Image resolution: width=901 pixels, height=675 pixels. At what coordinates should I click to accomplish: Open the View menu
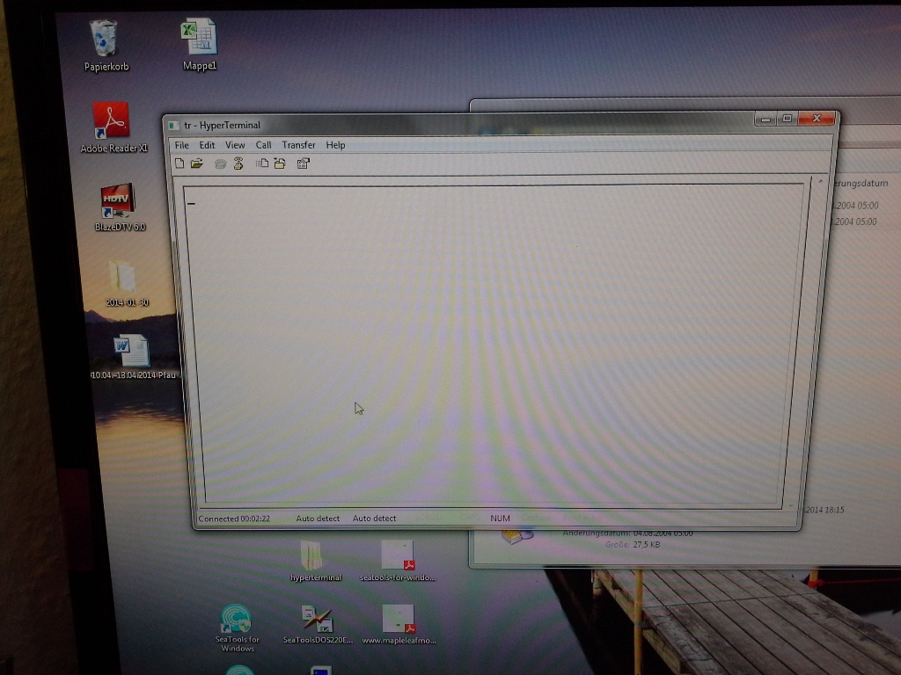[235, 145]
